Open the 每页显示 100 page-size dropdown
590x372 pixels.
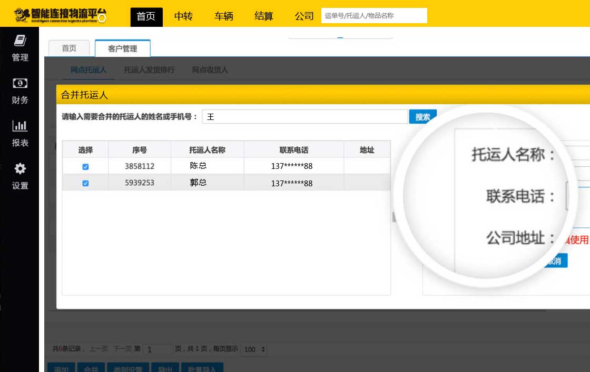pos(255,349)
